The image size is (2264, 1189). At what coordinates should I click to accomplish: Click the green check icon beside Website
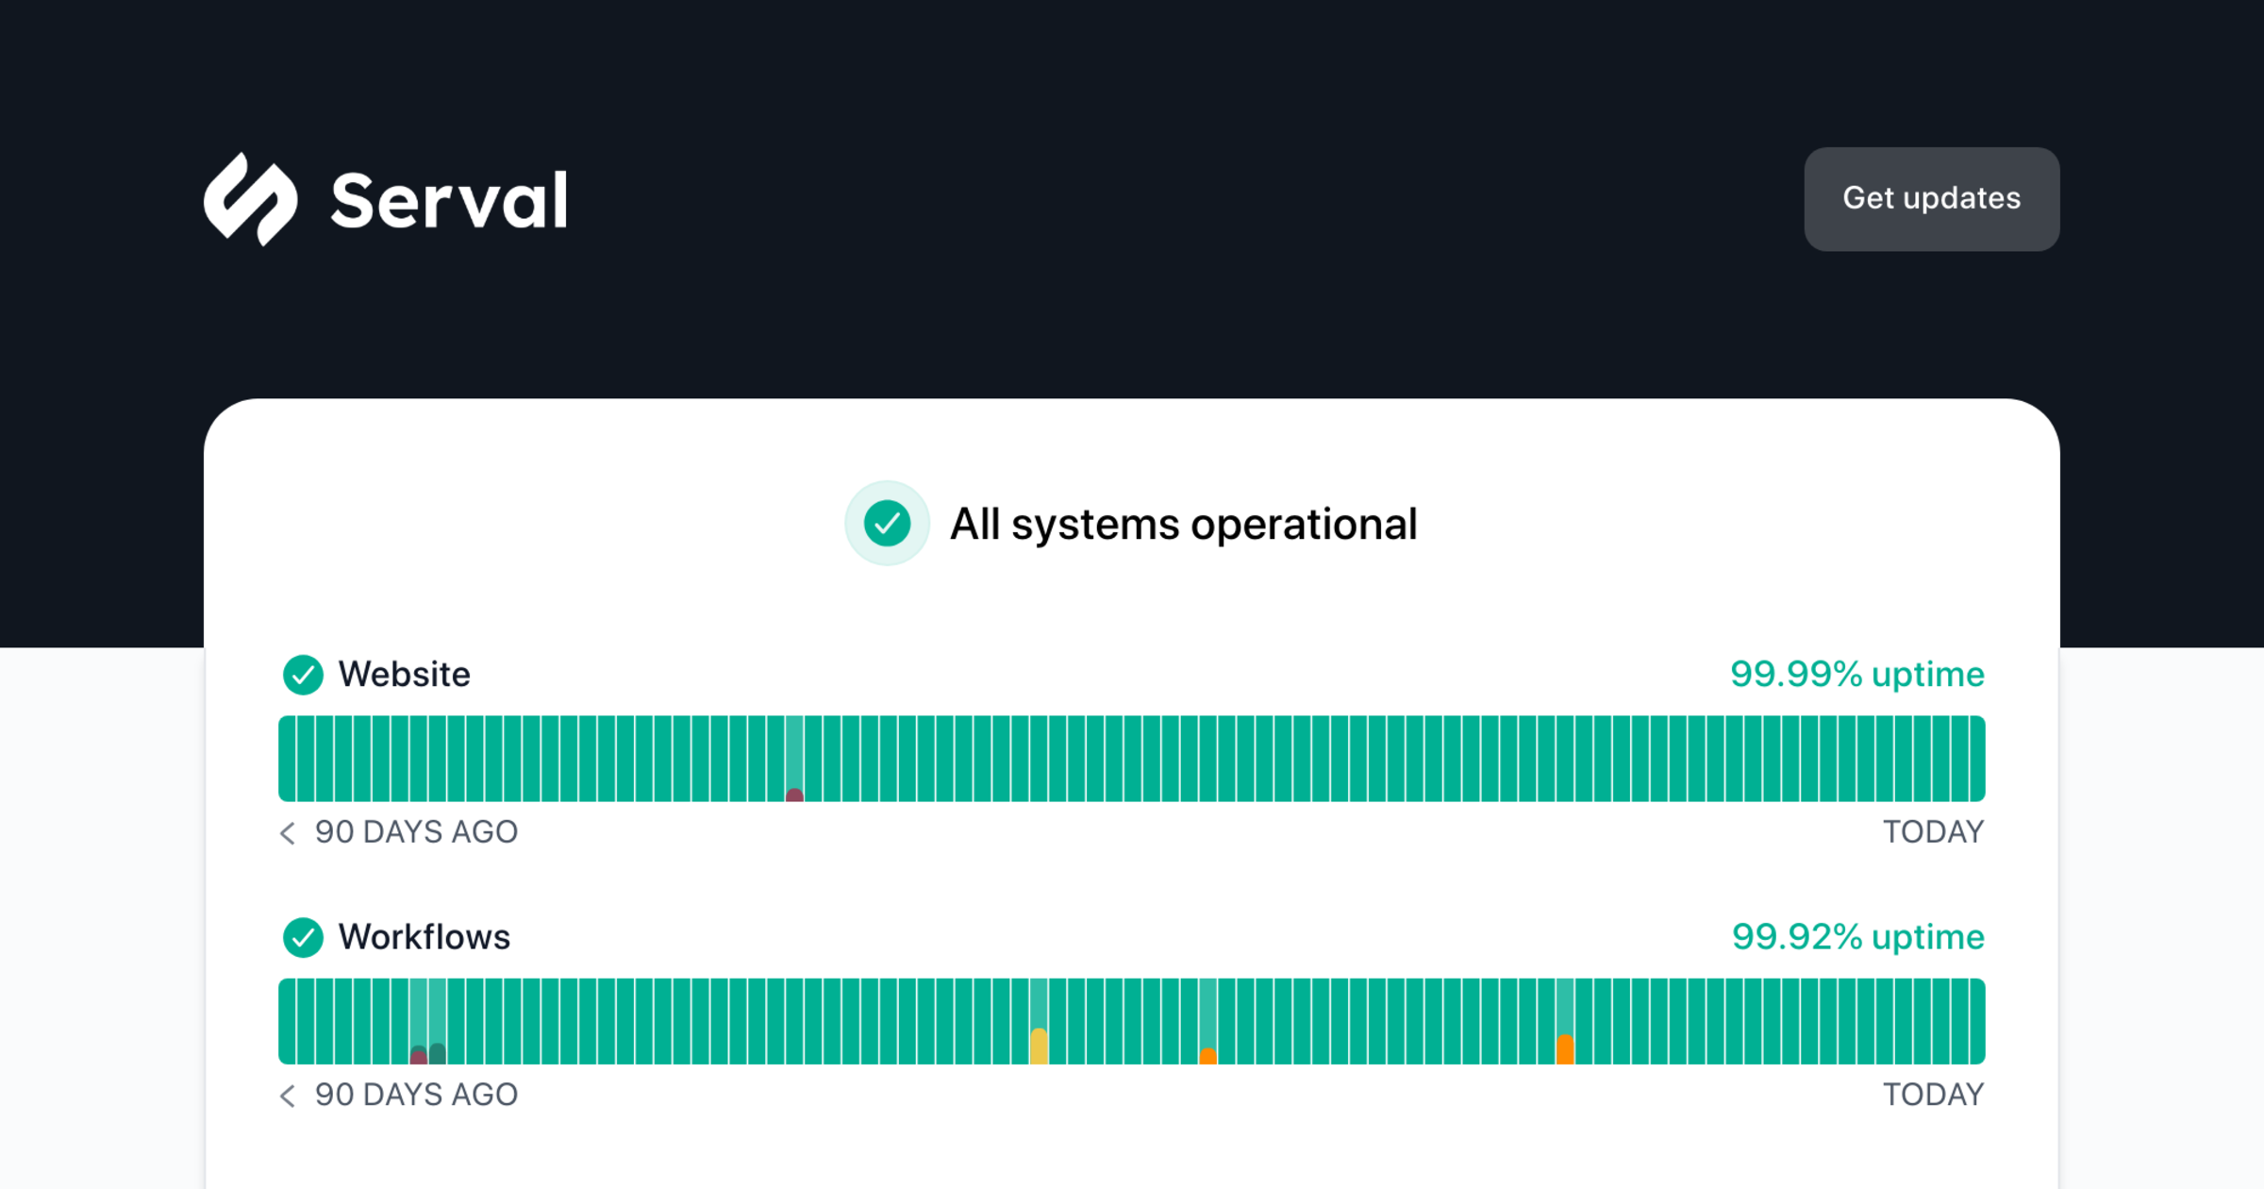(x=303, y=675)
